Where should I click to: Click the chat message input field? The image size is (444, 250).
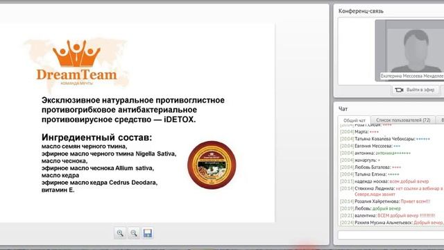(x=391, y=235)
